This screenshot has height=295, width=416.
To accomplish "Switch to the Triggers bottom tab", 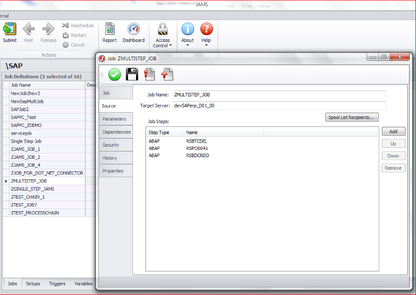I will (58, 283).
